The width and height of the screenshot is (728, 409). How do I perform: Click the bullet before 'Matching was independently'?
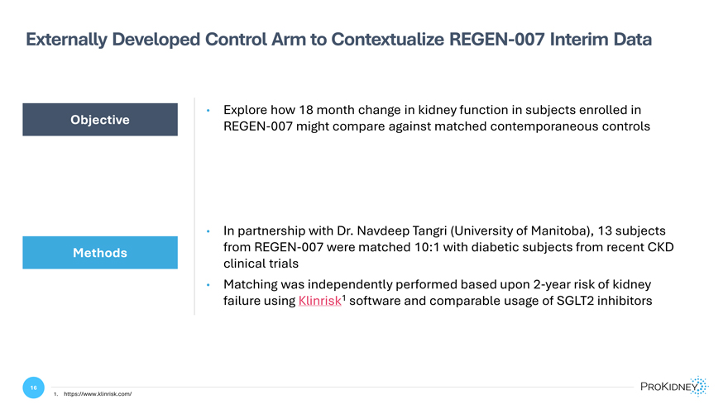click(x=208, y=285)
